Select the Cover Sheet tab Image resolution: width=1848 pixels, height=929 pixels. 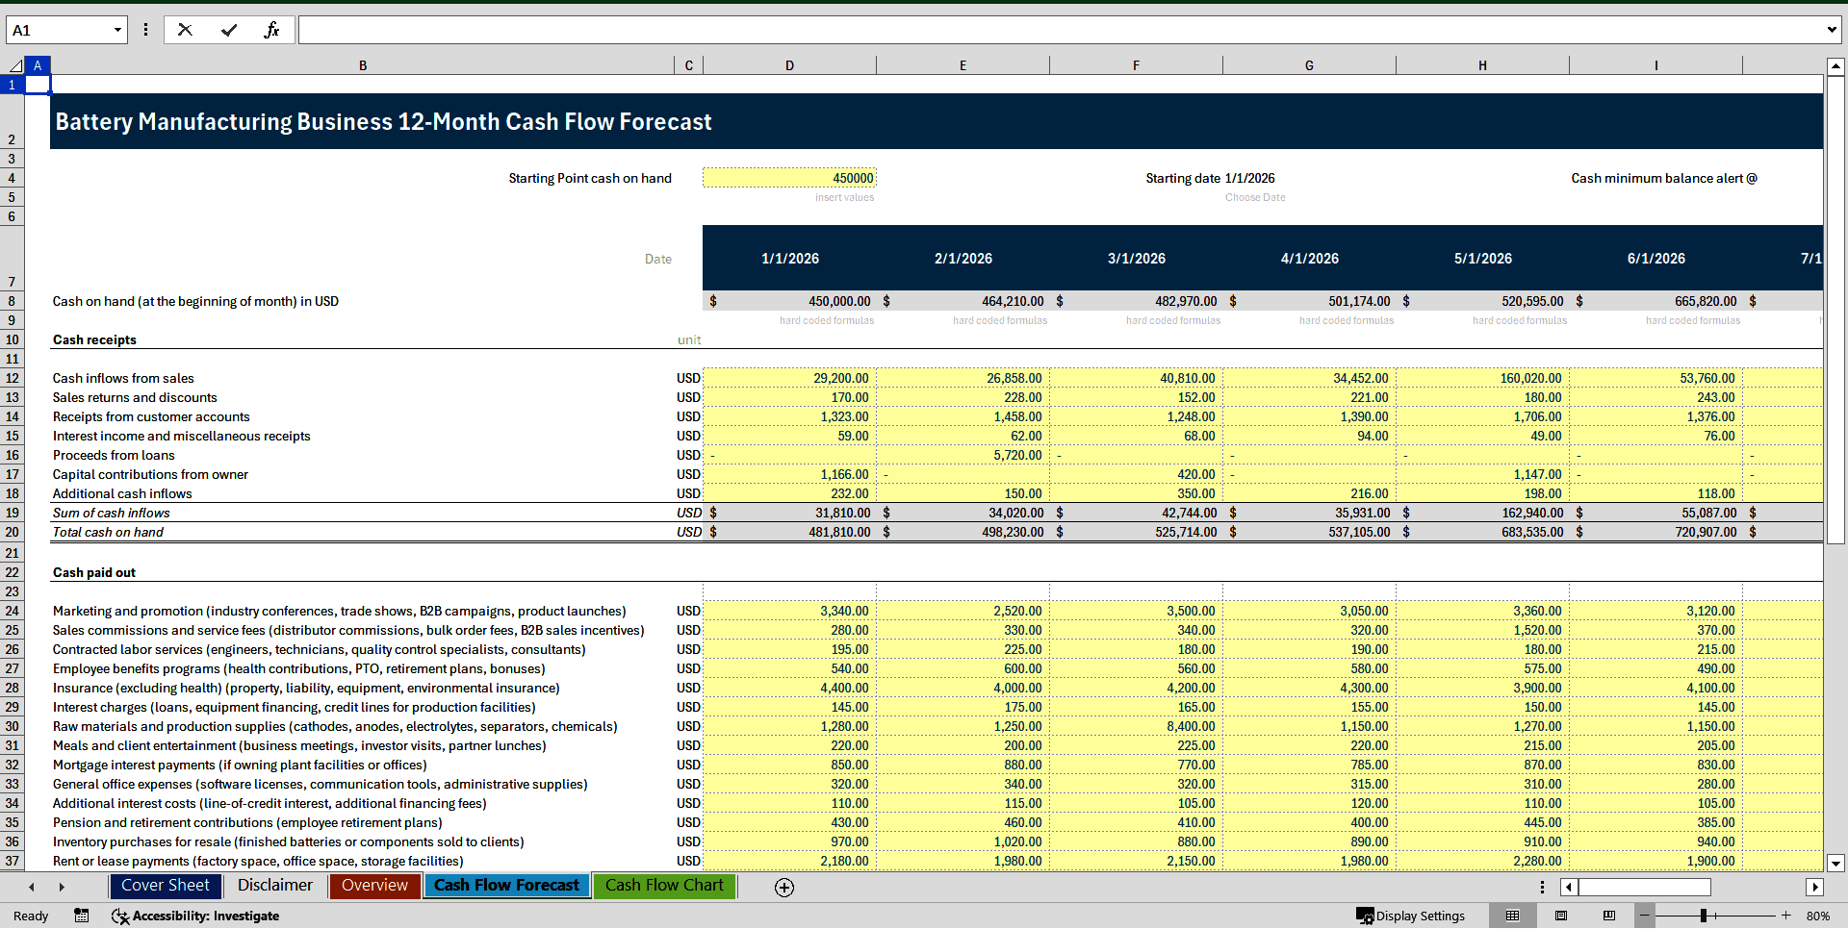click(x=165, y=885)
